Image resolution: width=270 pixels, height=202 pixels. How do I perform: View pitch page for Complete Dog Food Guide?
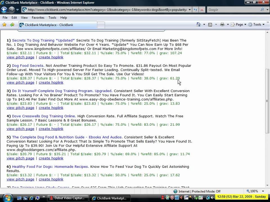coord(21,158)
